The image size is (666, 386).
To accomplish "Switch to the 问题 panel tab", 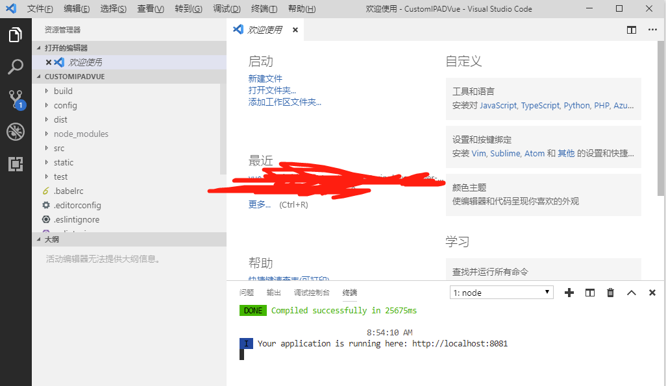I will pyautogui.click(x=247, y=293).
